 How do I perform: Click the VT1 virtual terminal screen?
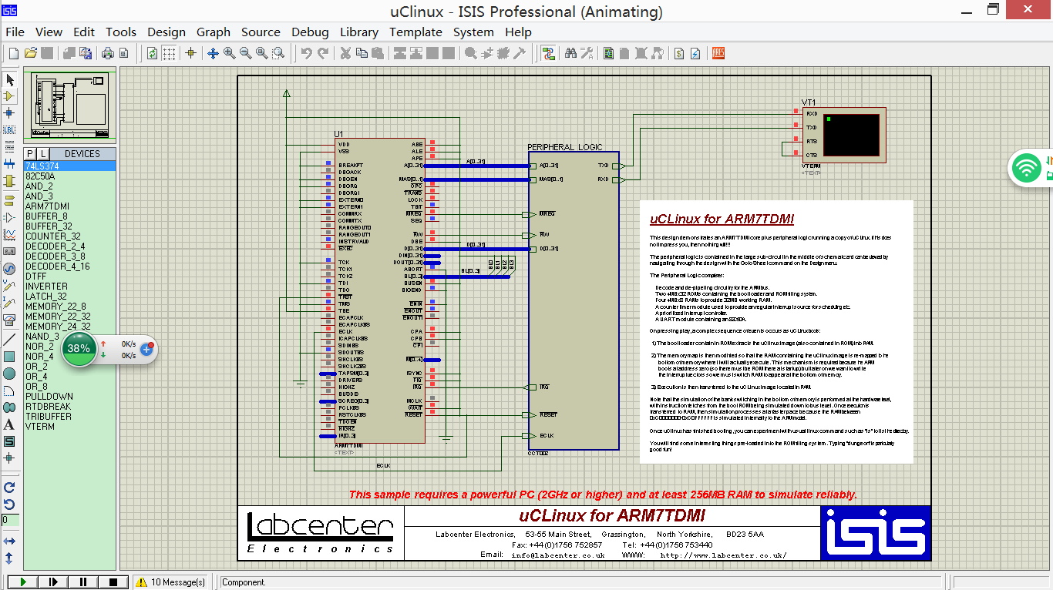pos(851,136)
